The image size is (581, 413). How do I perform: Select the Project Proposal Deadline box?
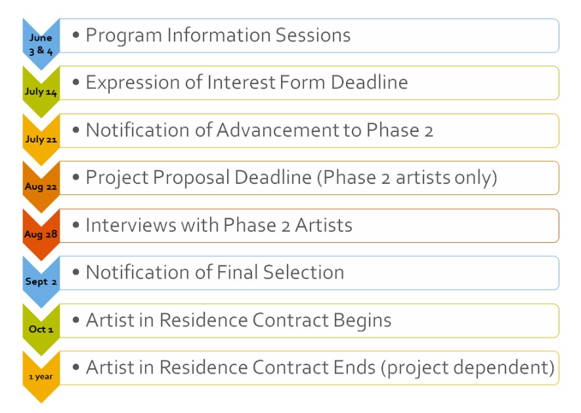pyautogui.click(x=309, y=178)
